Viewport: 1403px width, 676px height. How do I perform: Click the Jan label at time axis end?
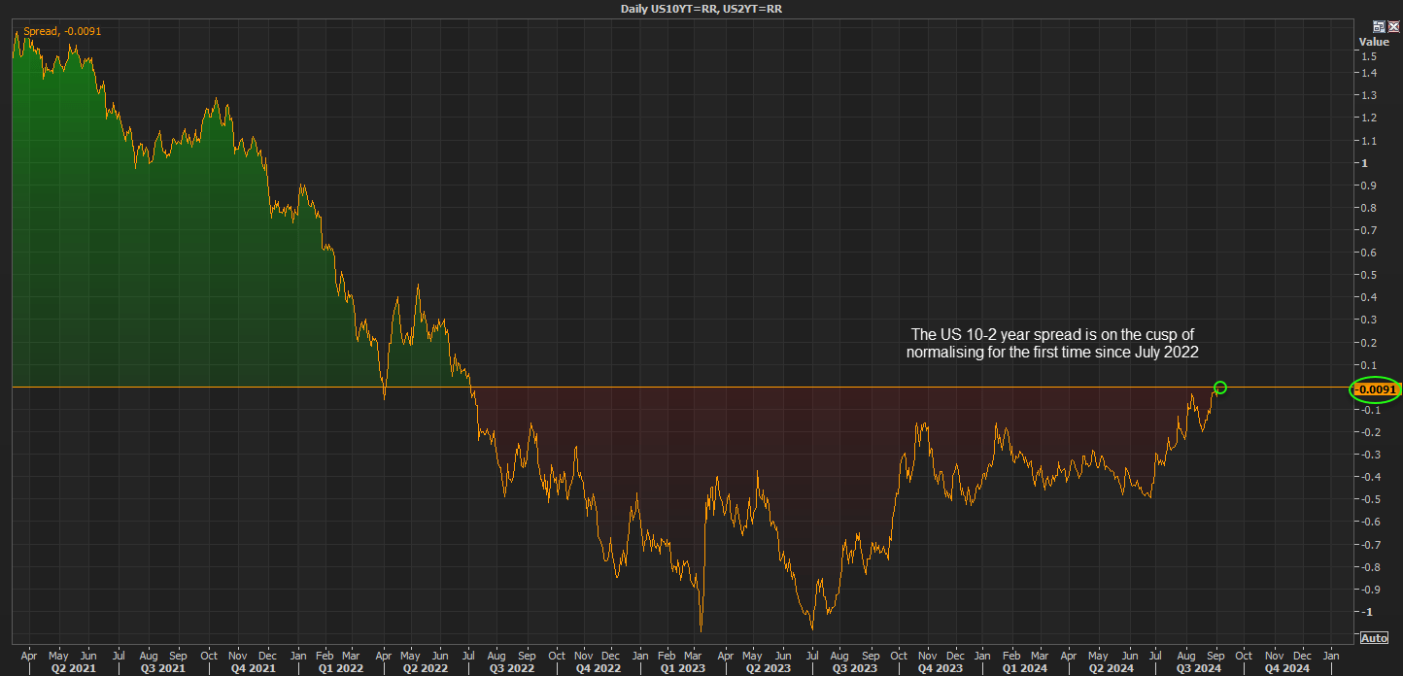(1331, 656)
